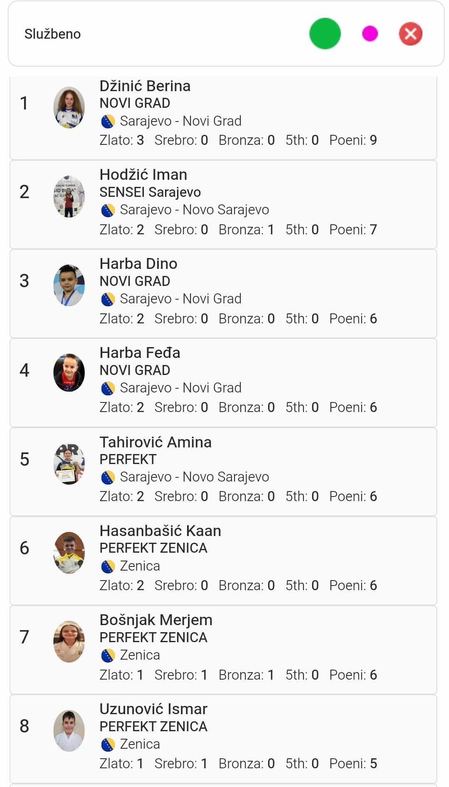
Task: Click Harba Dino's avatar picture
Action: pyautogui.click(x=69, y=286)
